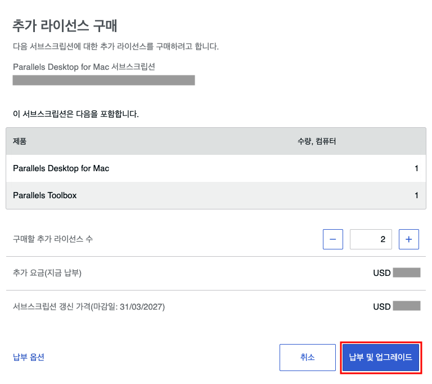The width and height of the screenshot is (432, 384).
Task: Click the 서브스크립션 갱신 가격 label
Action: (x=89, y=306)
